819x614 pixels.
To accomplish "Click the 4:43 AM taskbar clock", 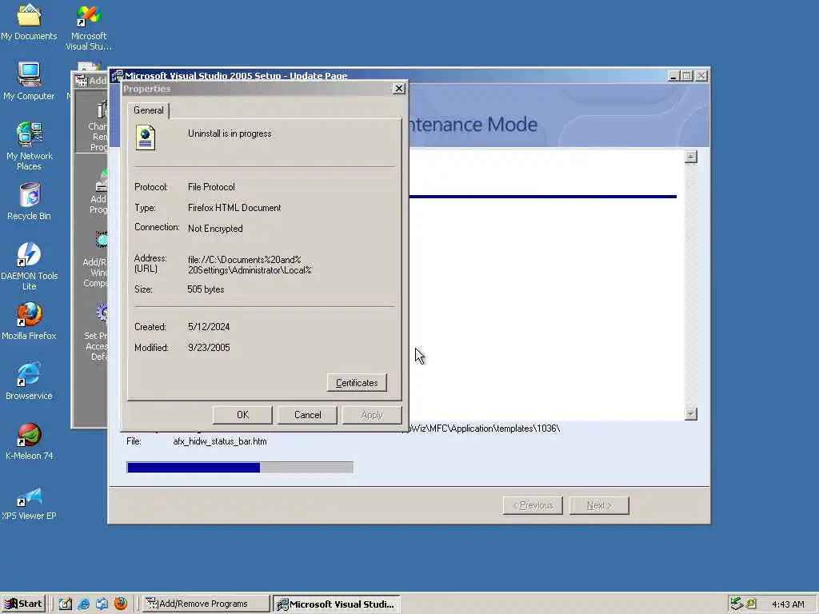I will point(788,604).
